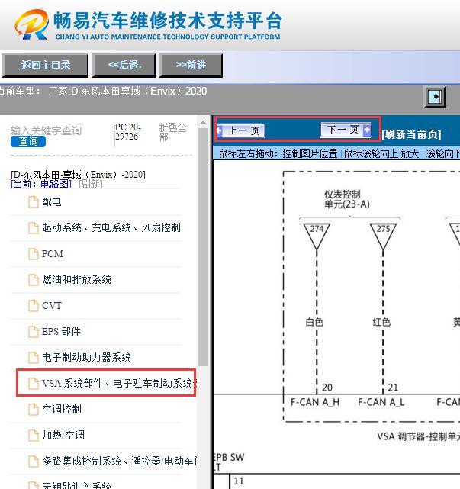Click [当前：电路图] link
Viewport: 460px width, 489px height.
coord(41,184)
